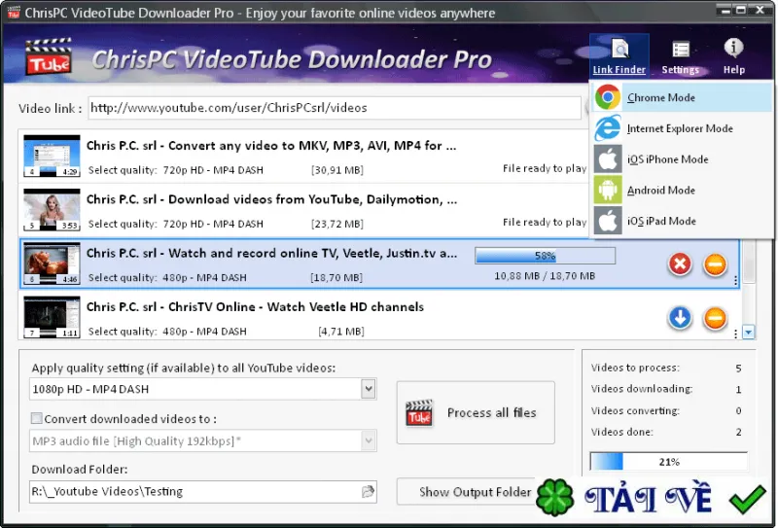This screenshot has width=778, height=528.
Task: Click the green Android robot icon
Action: [607, 190]
